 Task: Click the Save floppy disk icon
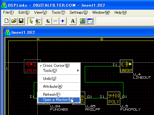[x=21, y=21]
